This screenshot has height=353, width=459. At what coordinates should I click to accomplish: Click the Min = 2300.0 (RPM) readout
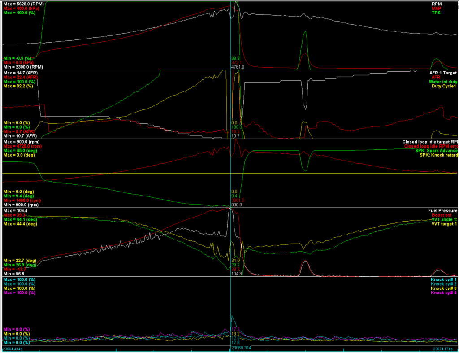pyautogui.click(x=22, y=67)
